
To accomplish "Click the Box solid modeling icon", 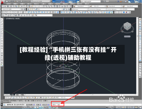I will click(x=5, y=12).
